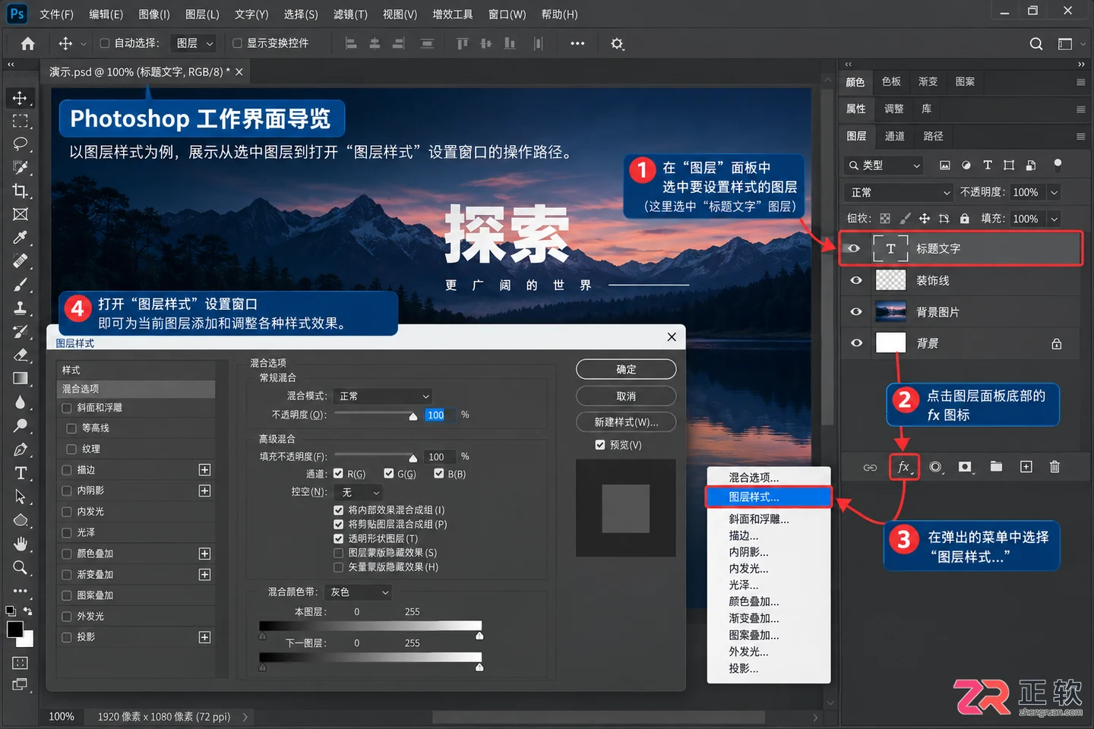Open 混合模式 正常 dropdown in dialog

pyautogui.click(x=384, y=396)
